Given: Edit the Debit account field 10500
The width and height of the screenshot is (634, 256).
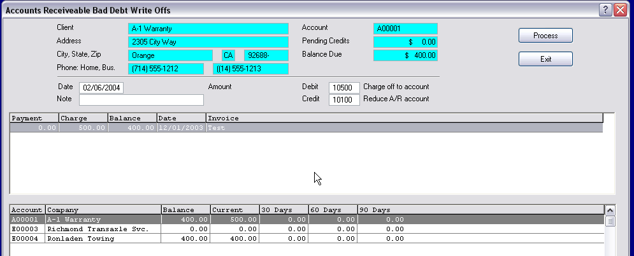Looking at the screenshot, I should coord(344,87).
